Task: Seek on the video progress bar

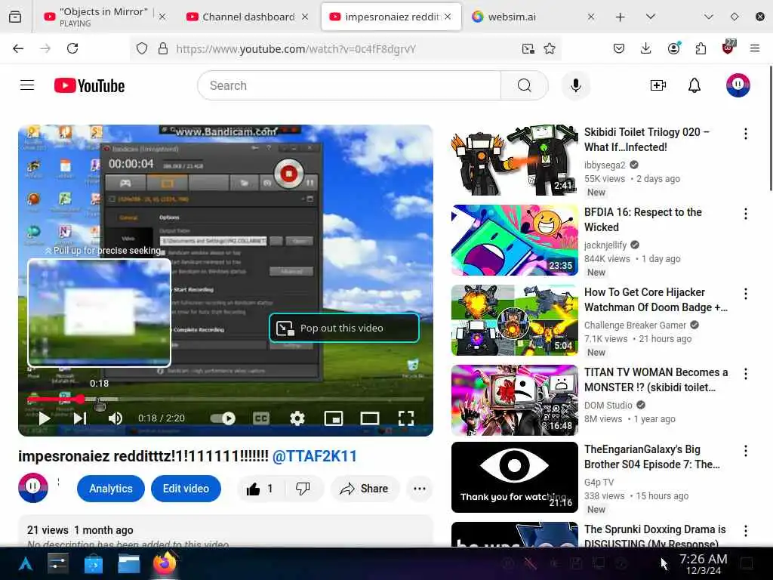Action: (x=226, y=399)
